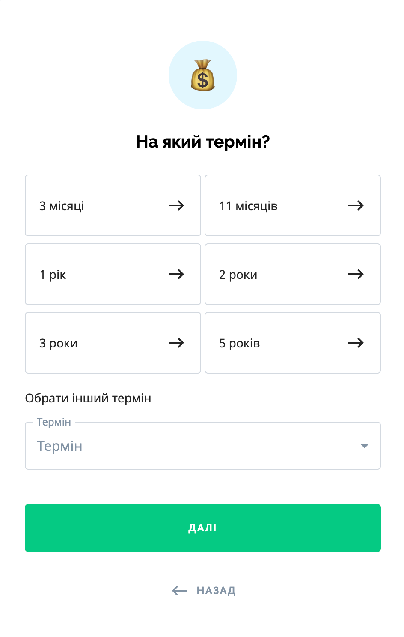Click the money bag icon
This screenshot has width=404, height=637.
pos(202,75)
